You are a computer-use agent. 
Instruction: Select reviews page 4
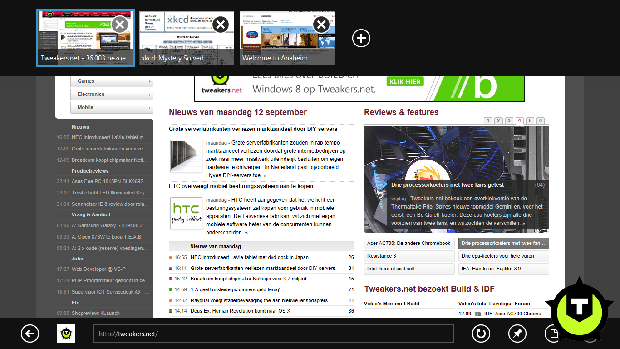coord(520,120)
